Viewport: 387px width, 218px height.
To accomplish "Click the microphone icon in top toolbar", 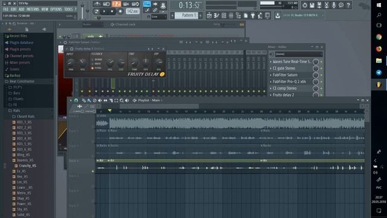I will click(334, 5).
